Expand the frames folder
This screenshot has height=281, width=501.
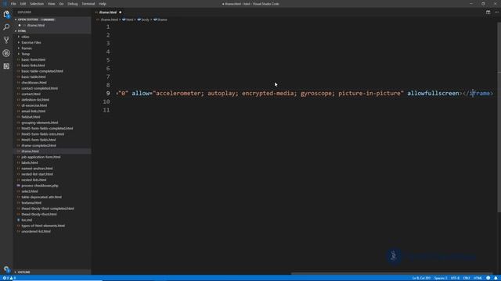point(27,48)
